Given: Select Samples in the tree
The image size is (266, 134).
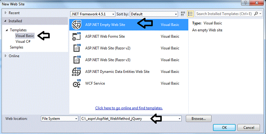Looking at the screenshot, I should click(x=16, y=47).
